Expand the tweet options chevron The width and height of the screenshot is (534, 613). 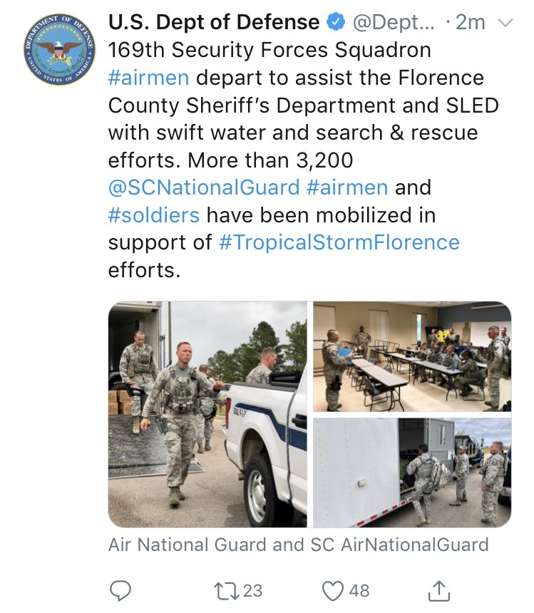pyautogui.click(x=505, y=23)
